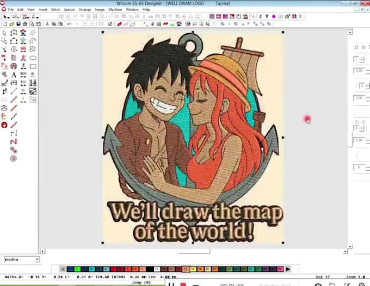This screenshot has height=286, width=370.
Task: Click the red needle points toolbar icon
Action: 119,24
